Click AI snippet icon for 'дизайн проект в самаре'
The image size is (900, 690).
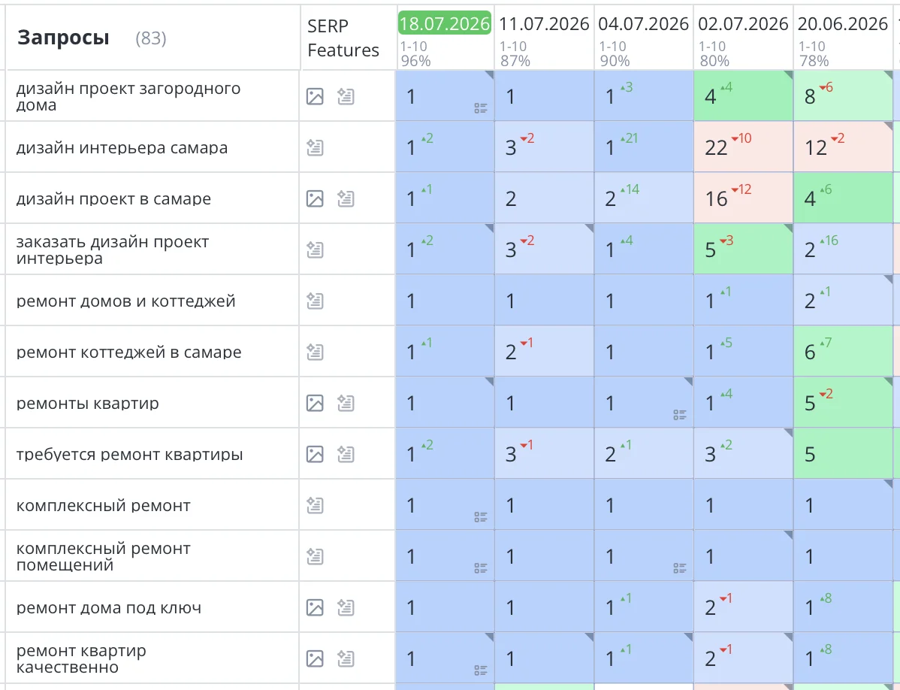coord(346,198)
